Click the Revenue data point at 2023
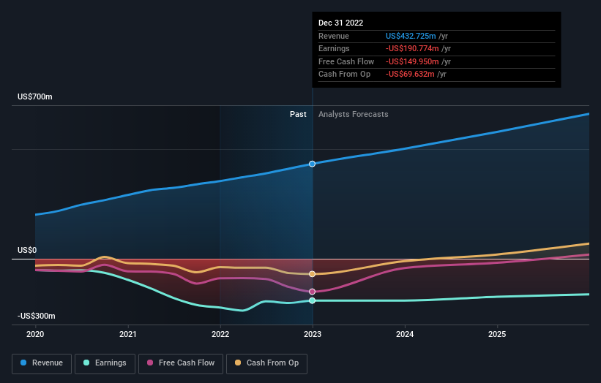The height and width of the screenshot is (383, 601). coord(313,164)
